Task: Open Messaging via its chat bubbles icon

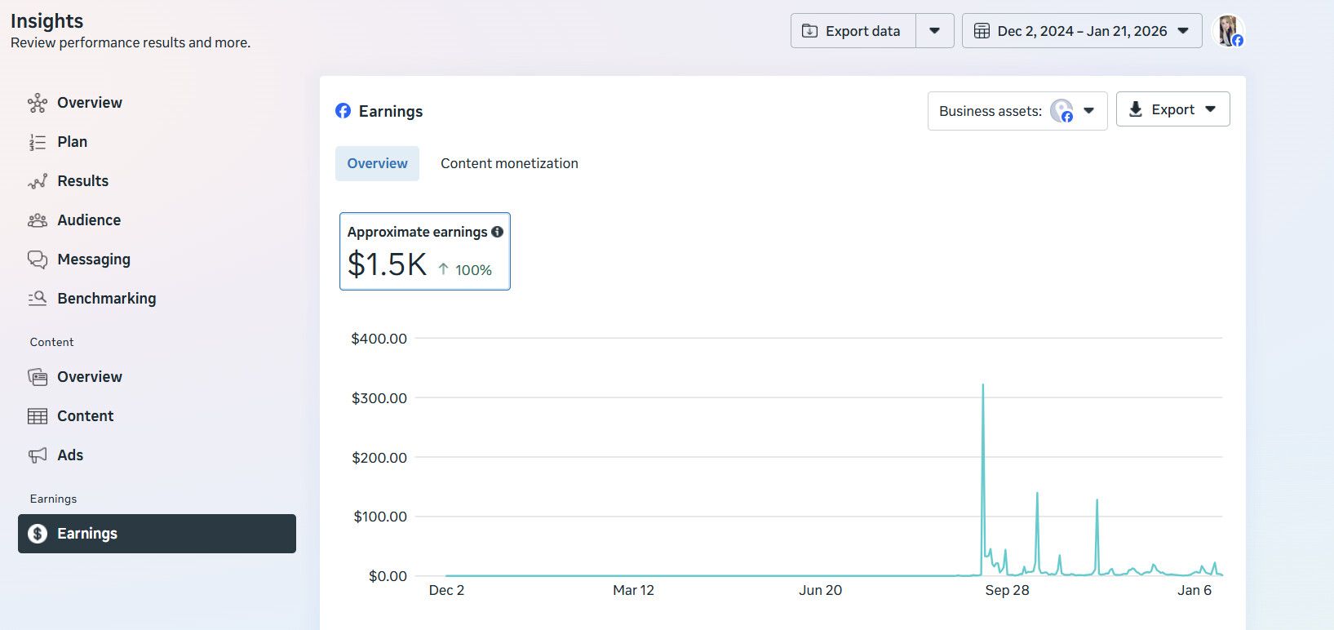Action: coord(38,260)
